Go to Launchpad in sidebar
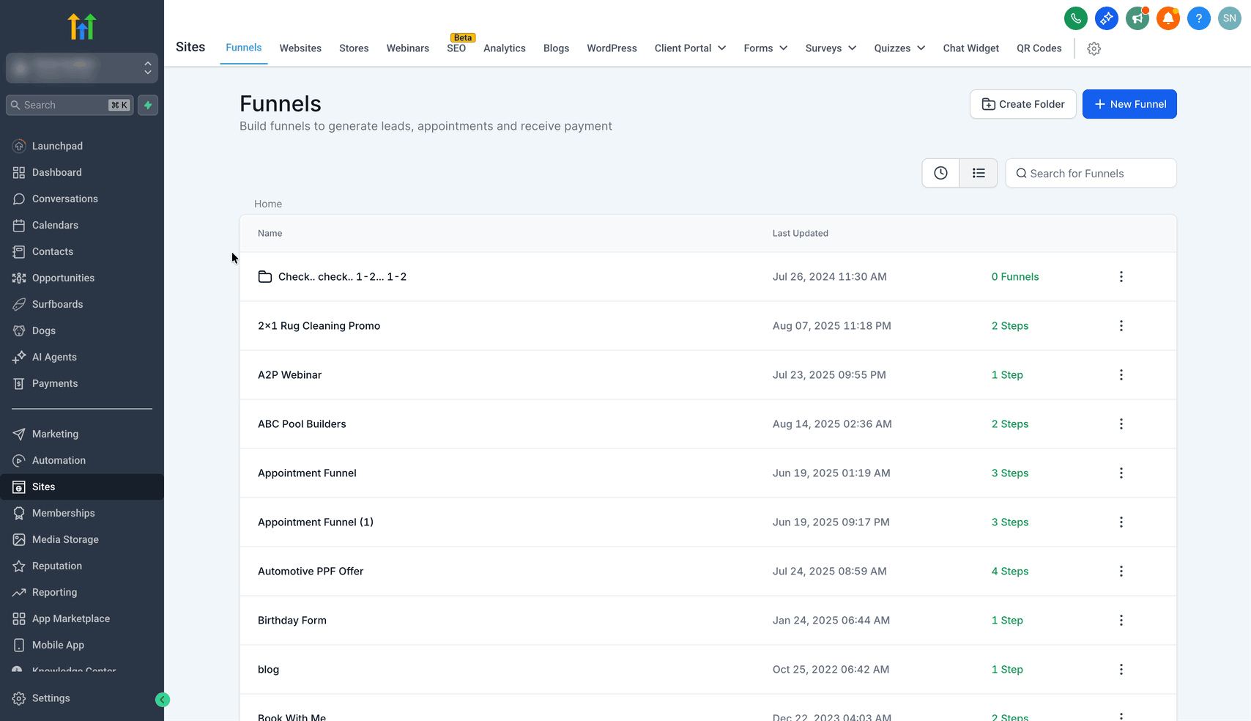The height and width of the screenshot is (721, 1251). tap(82, 146)
